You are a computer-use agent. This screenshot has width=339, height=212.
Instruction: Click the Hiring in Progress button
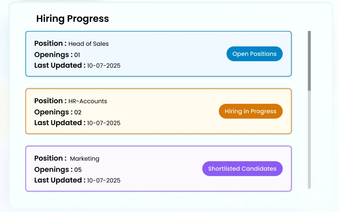coord(250,111)
